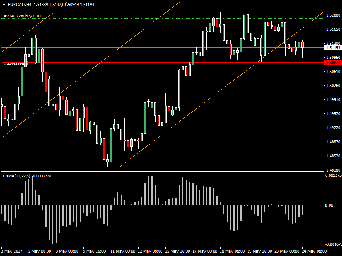Click the -0.001673 OsMA scale label

(333, 244)
